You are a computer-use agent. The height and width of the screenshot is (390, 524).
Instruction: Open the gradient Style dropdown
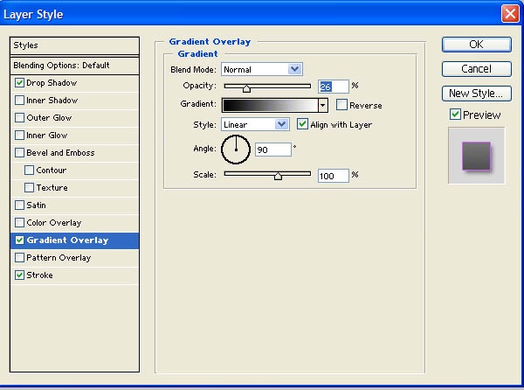point(281,124)
